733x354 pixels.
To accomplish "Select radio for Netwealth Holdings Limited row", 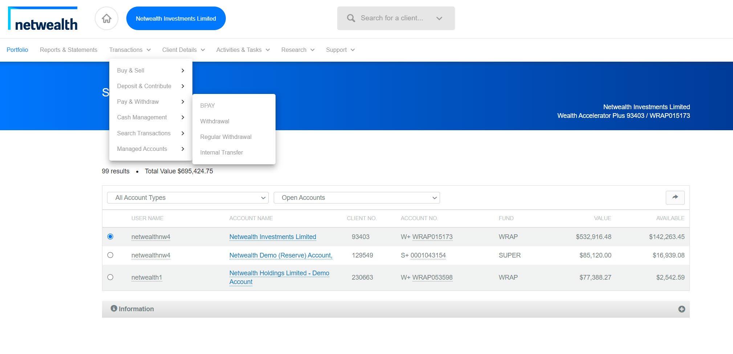I will pos(110,277).
